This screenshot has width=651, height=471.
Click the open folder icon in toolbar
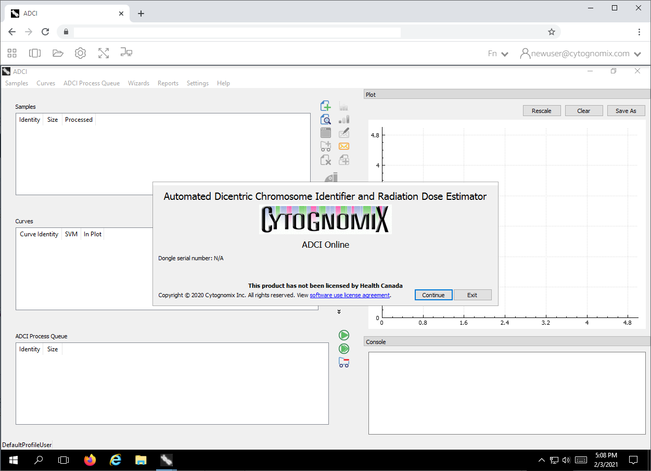[x=58, y=53]
